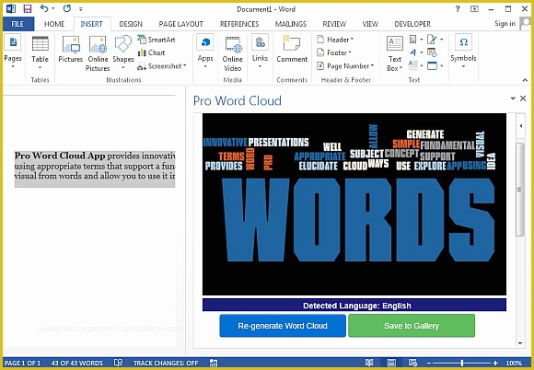The image size is (534, 370).
Task: Switch to the MAILINGS tab
Action: (291, 24)
